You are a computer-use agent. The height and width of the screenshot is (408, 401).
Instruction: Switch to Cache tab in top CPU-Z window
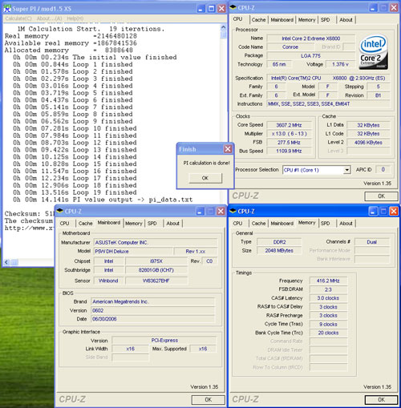(259, 20)
